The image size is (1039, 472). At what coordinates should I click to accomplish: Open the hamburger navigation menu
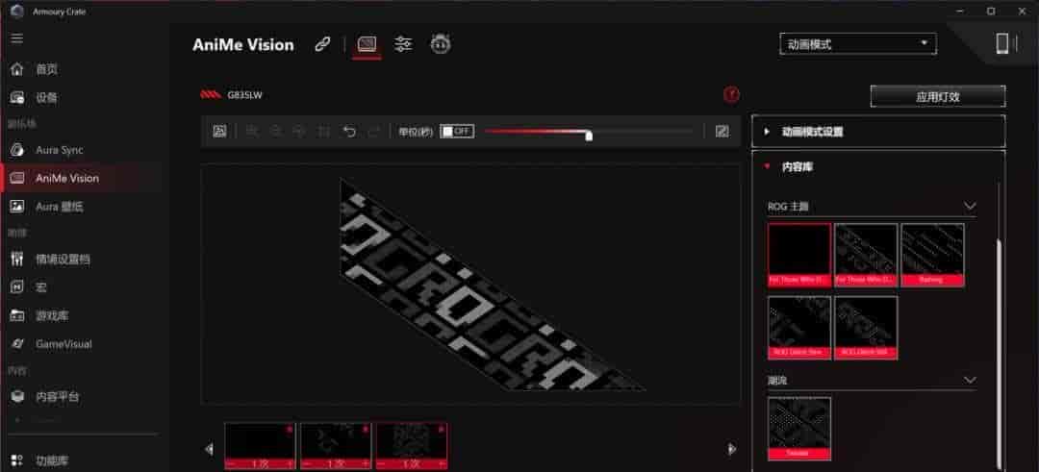[16, 38]
